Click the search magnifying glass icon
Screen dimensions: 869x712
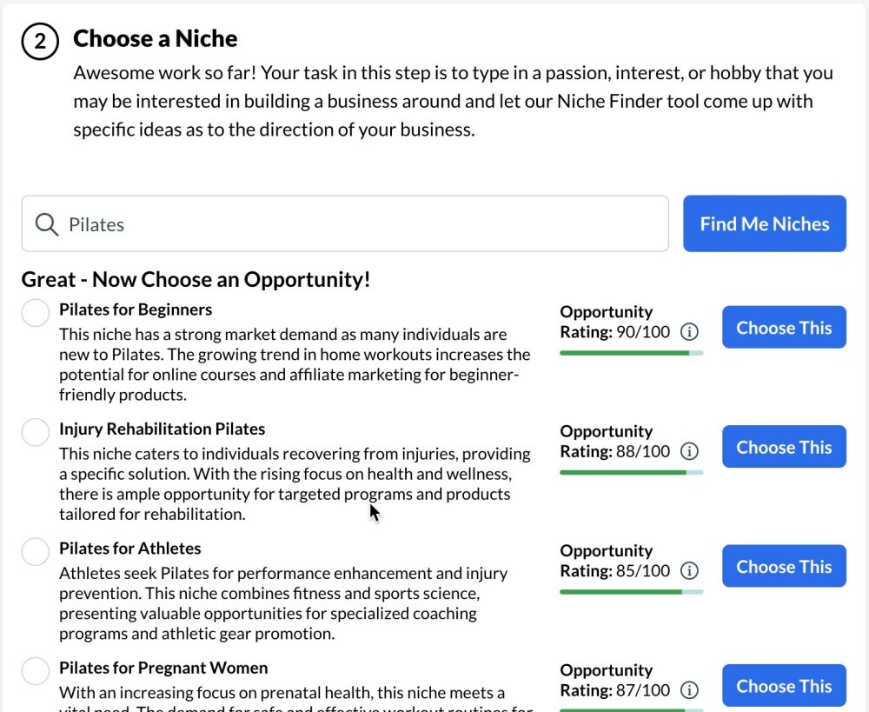click(47, 223)
